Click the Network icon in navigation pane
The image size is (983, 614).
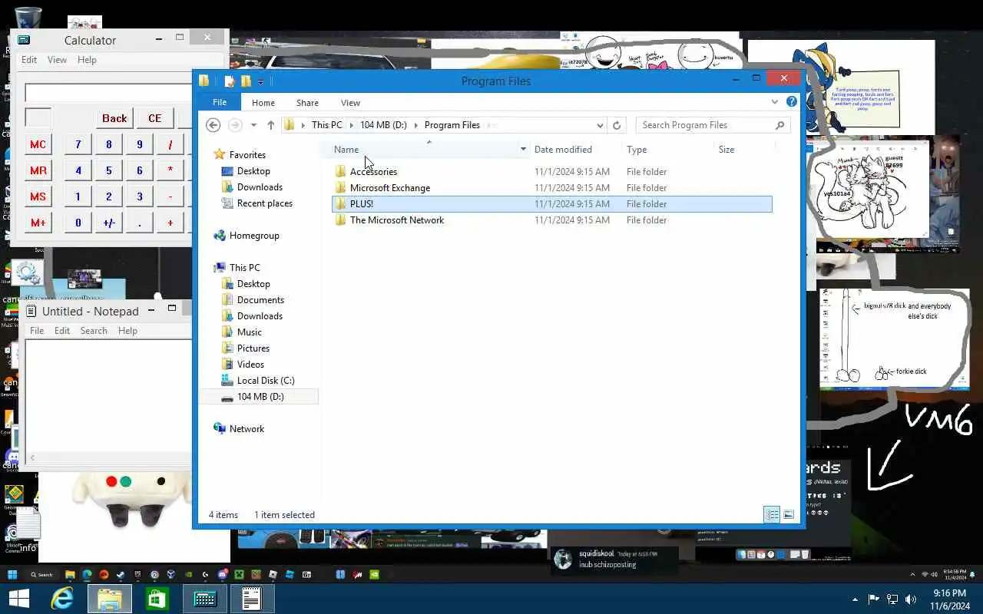pos(220,429)
